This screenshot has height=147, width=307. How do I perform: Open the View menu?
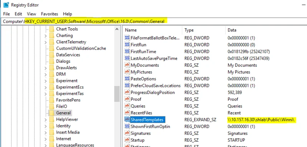[31, 14]
